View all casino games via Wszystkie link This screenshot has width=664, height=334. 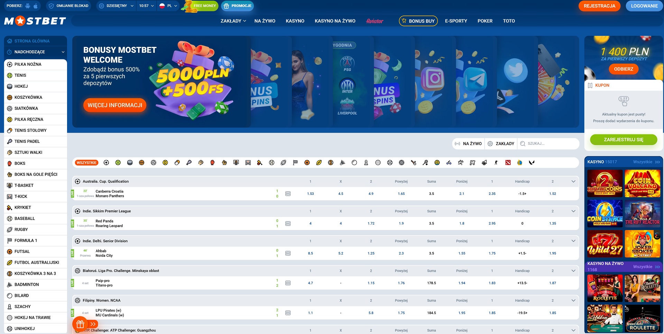(x=646, y=162)
